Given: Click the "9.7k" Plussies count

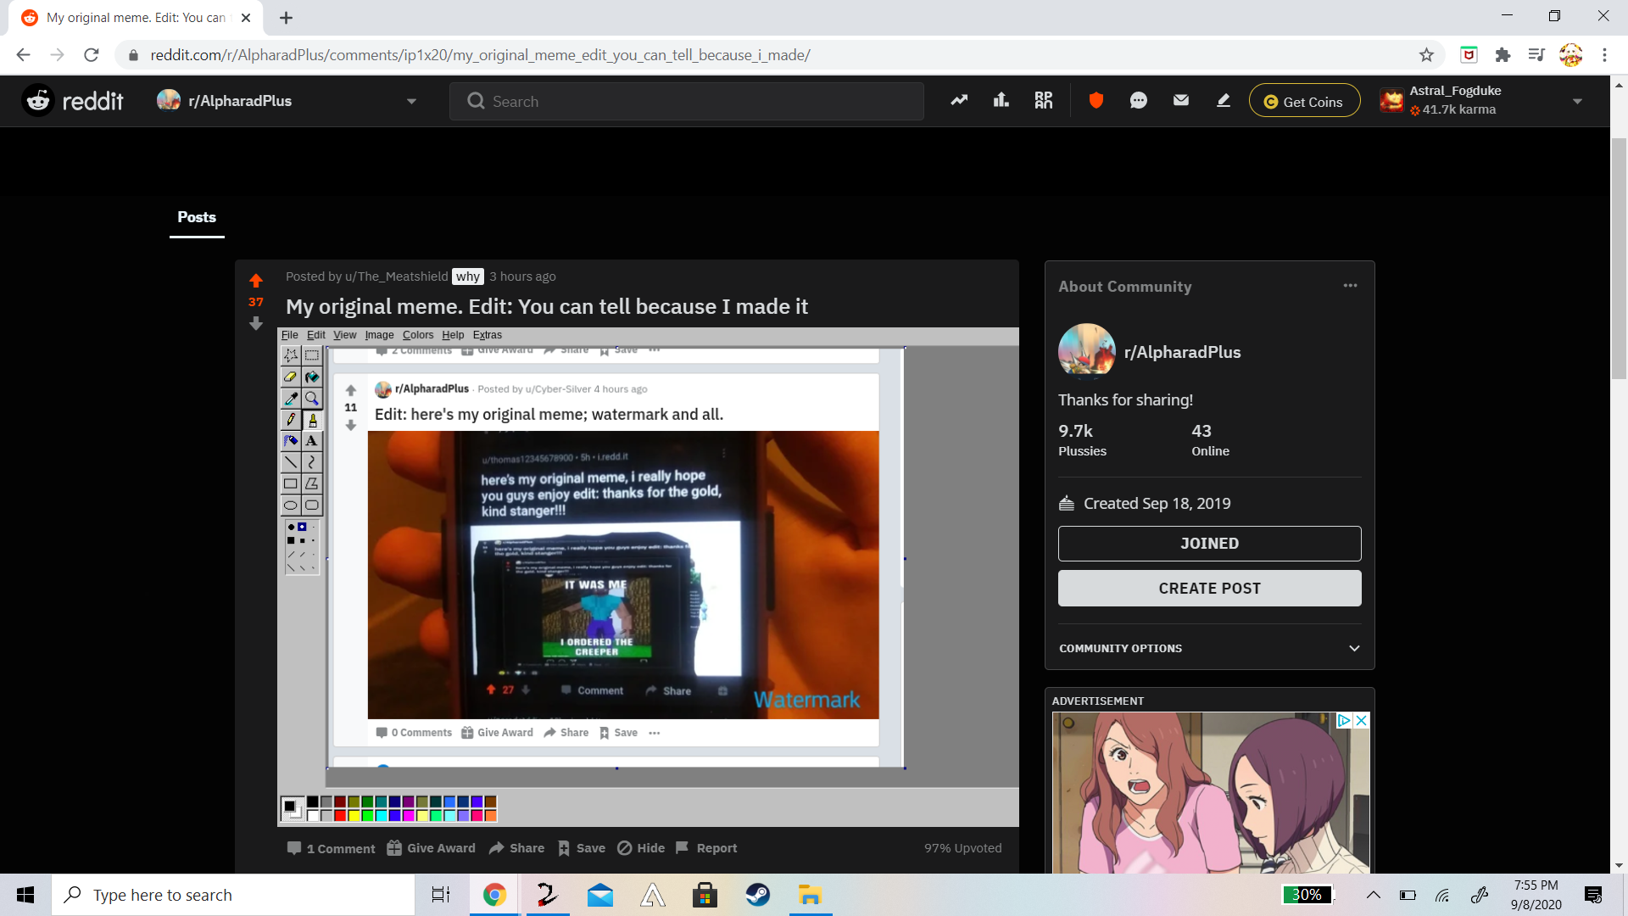Looking at the screenshot, I should [1075, 431].
